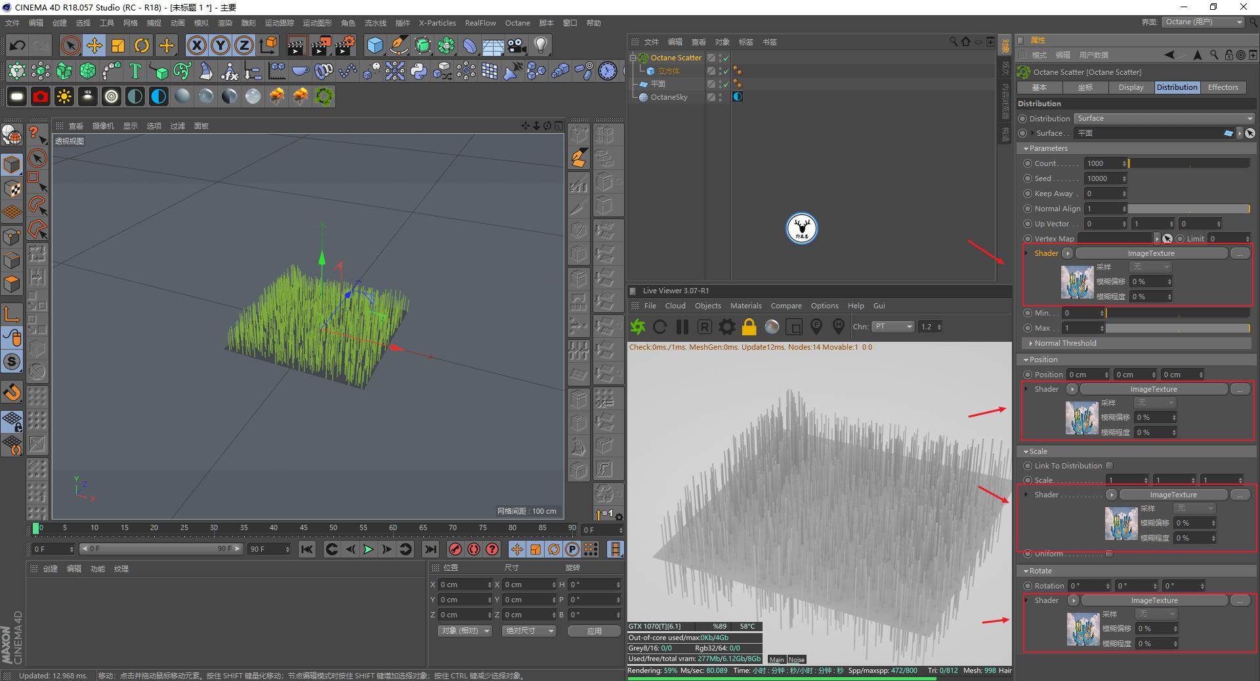Click the padlock icon in Live Viewer

[749, 327]
